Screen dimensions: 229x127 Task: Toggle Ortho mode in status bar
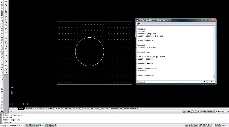33,125
